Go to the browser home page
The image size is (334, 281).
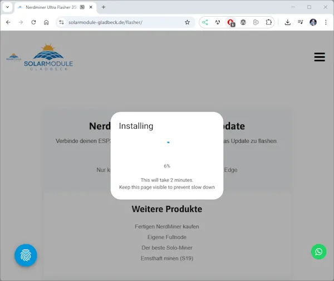46,22
